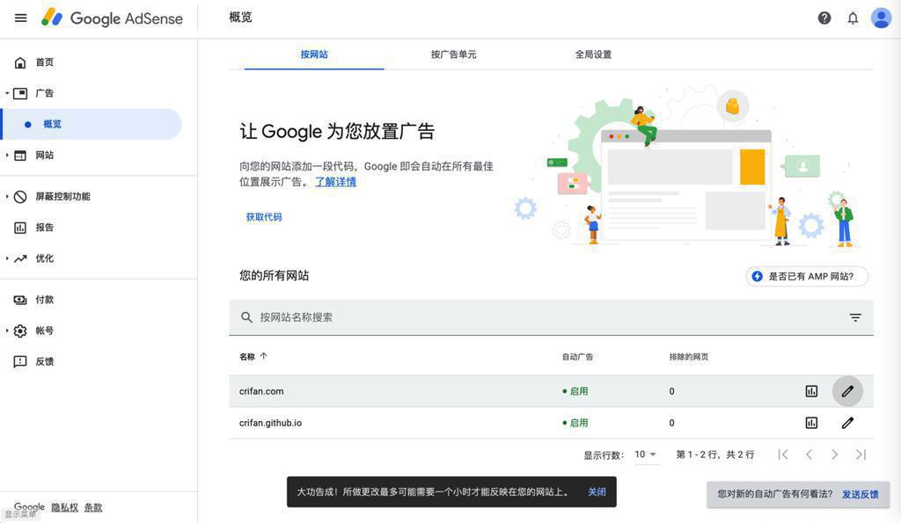901x523 pixels.
Task: Open the help question mark icon
Action: click(824, 18)
